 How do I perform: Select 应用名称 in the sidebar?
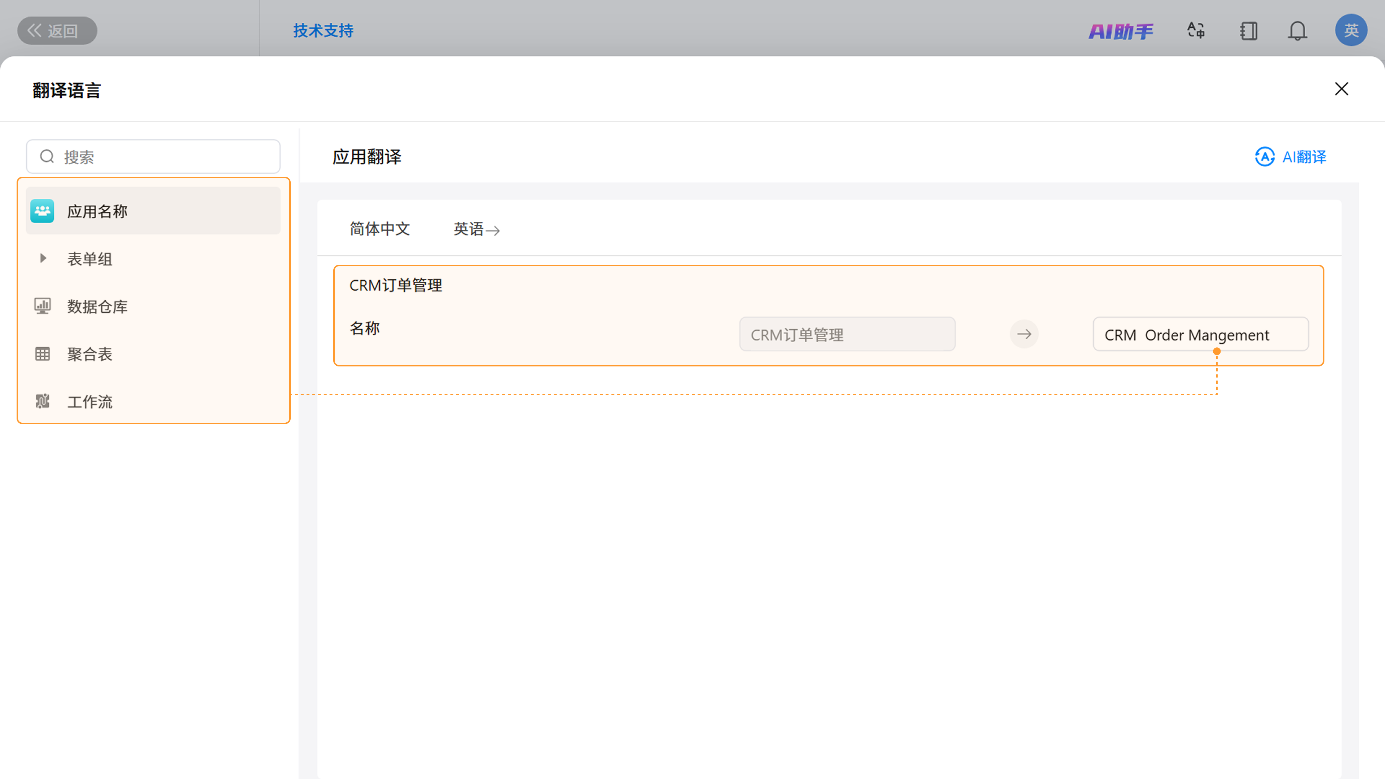tap(153, 211)
